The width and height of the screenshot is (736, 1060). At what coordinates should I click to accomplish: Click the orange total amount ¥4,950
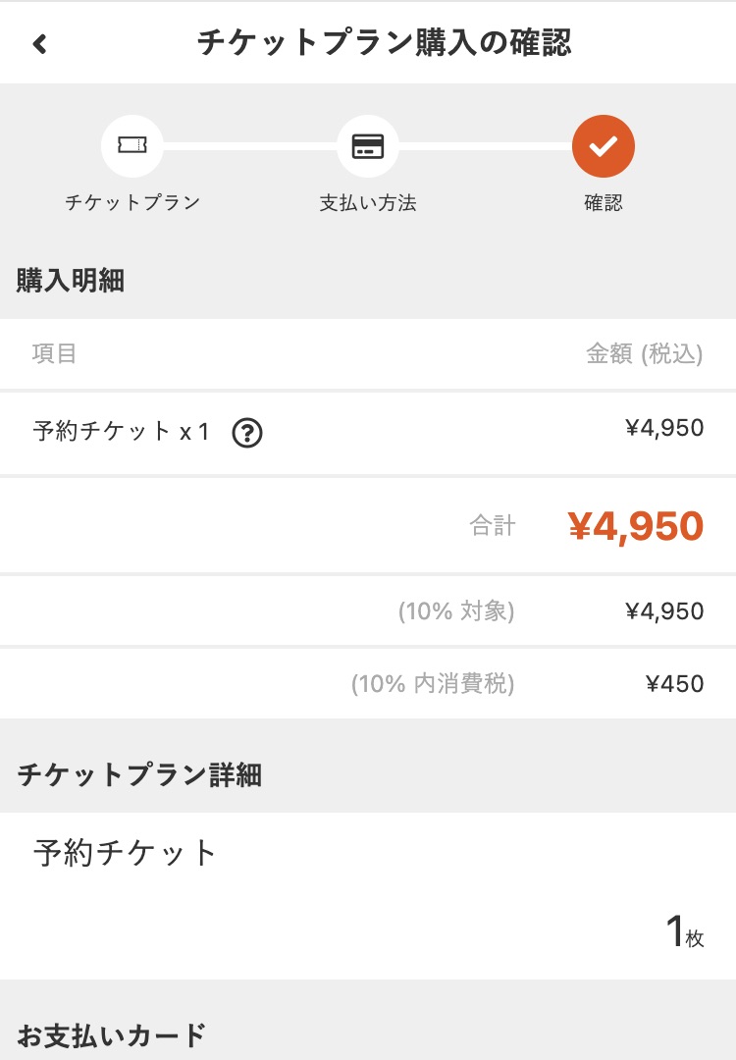(636, 526)
